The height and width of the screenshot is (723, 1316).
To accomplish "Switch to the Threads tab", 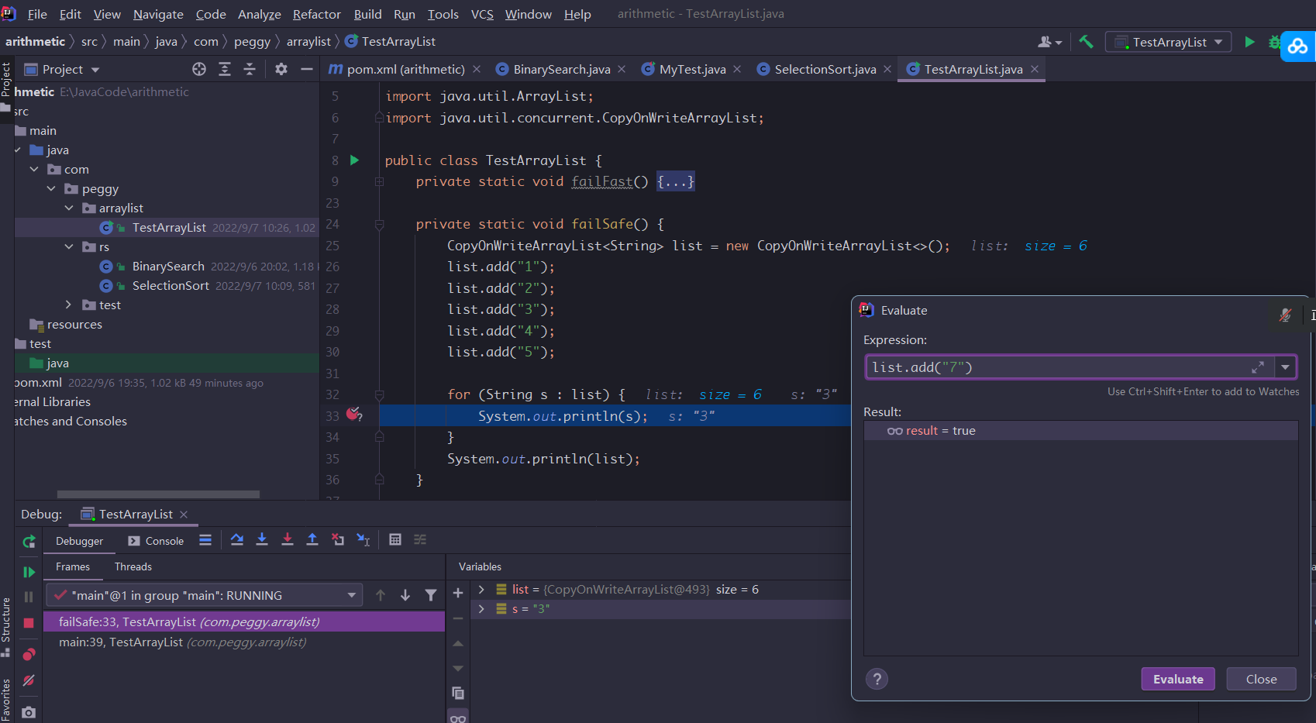I will [x=133, y=566].
